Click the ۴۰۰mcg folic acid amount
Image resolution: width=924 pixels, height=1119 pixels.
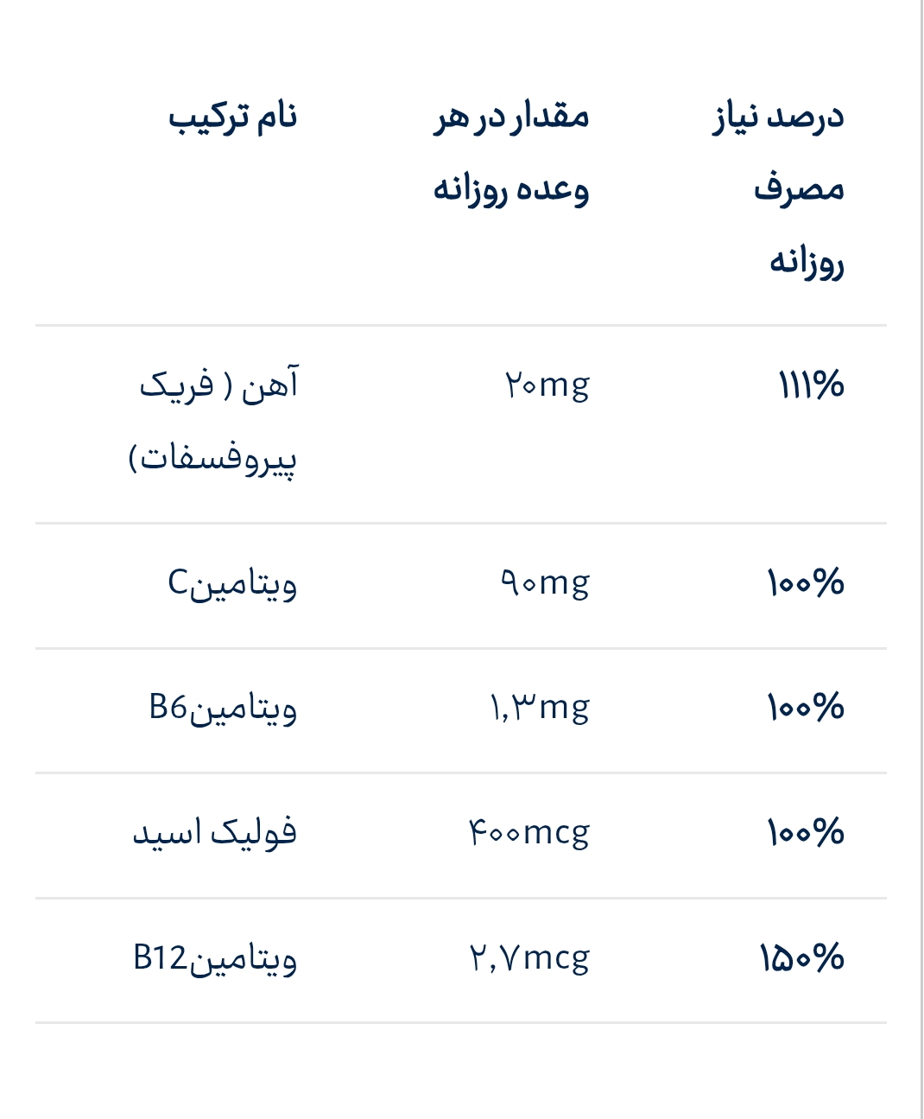(x=529, y=833)
